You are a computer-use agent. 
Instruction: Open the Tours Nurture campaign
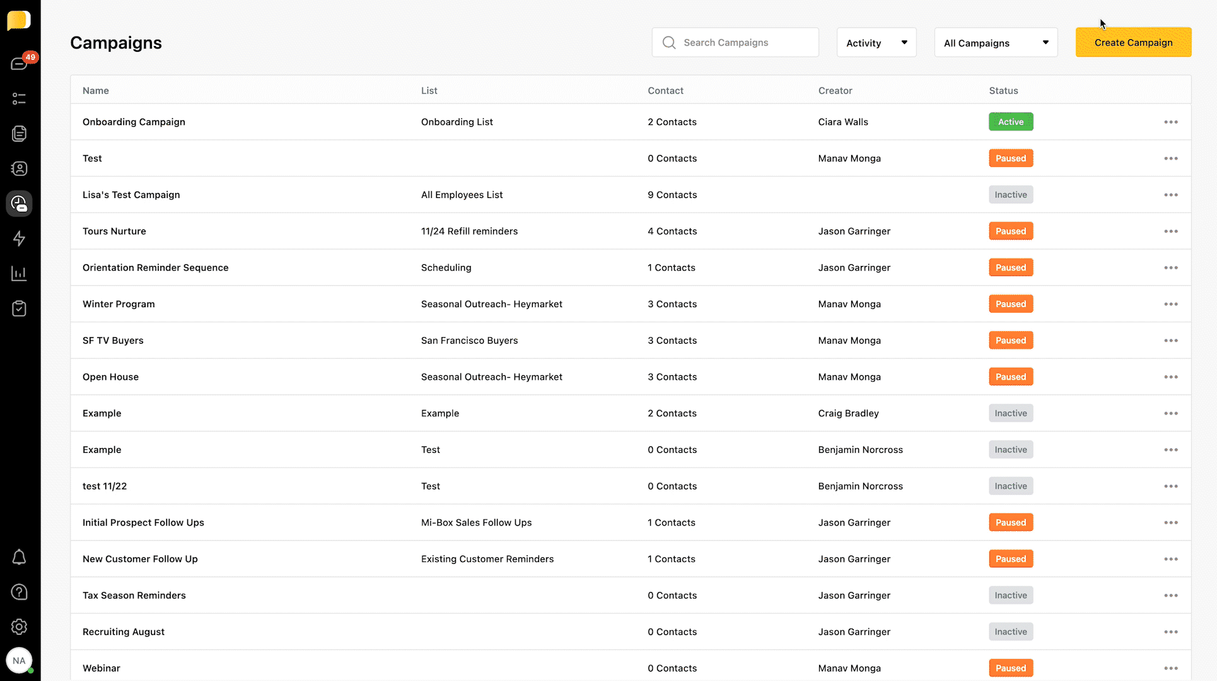point(114,231)
